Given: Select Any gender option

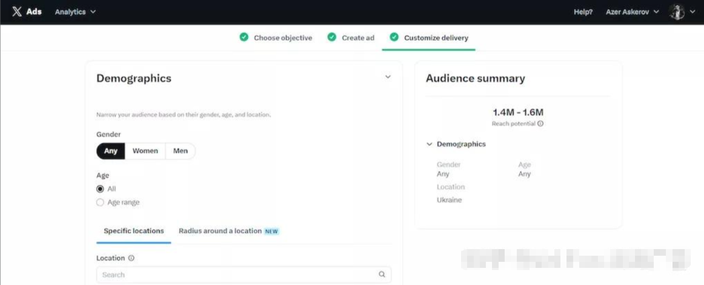Looking at the screenshot, I should [x=110, y=151].
